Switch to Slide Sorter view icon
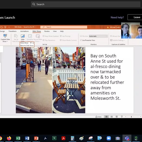This screenshot has height=142, width=142. pyautogui.click(x=112, y=117)
